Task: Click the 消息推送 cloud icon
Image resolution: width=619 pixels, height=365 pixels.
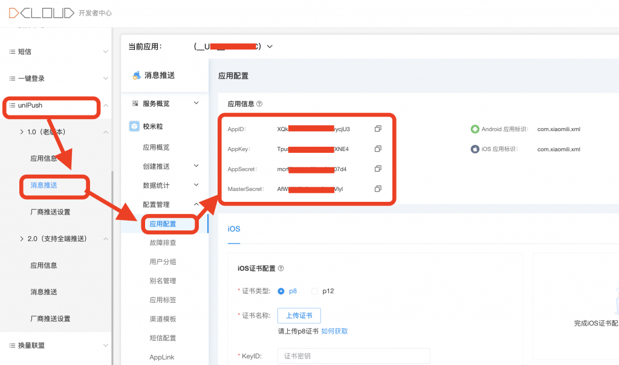Action: 135,76
